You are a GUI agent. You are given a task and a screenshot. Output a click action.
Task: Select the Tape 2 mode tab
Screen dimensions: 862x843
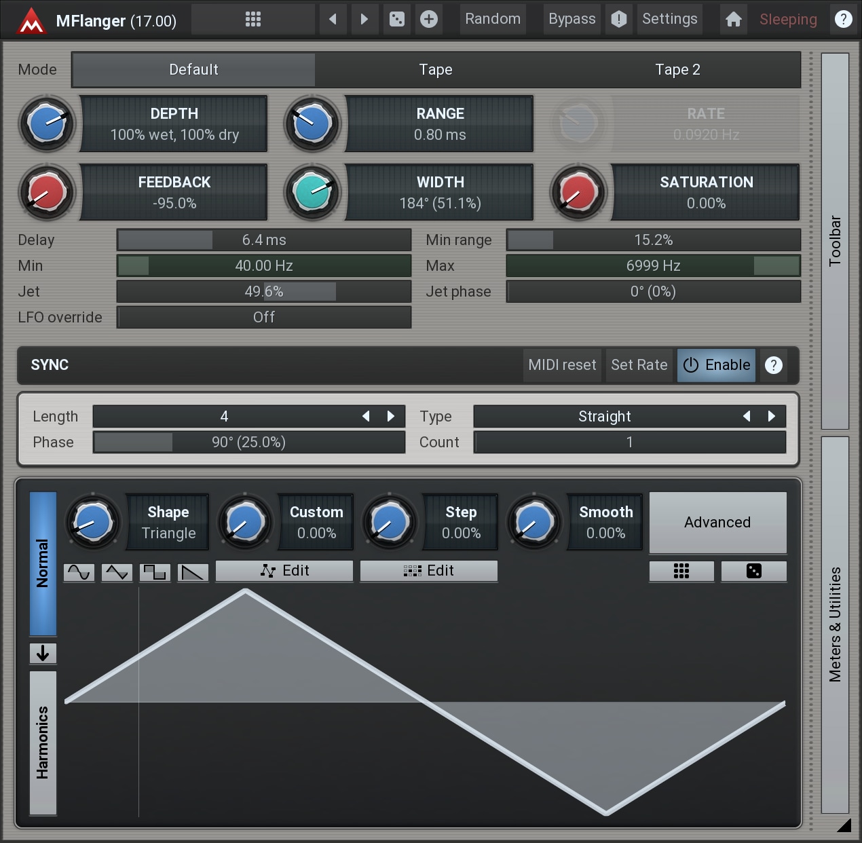677,70
